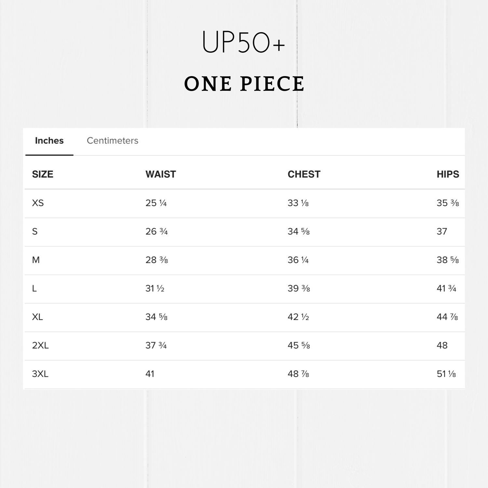Select the XS size row label
This screenshot has width=488, height=488.
tap(38, 203)
